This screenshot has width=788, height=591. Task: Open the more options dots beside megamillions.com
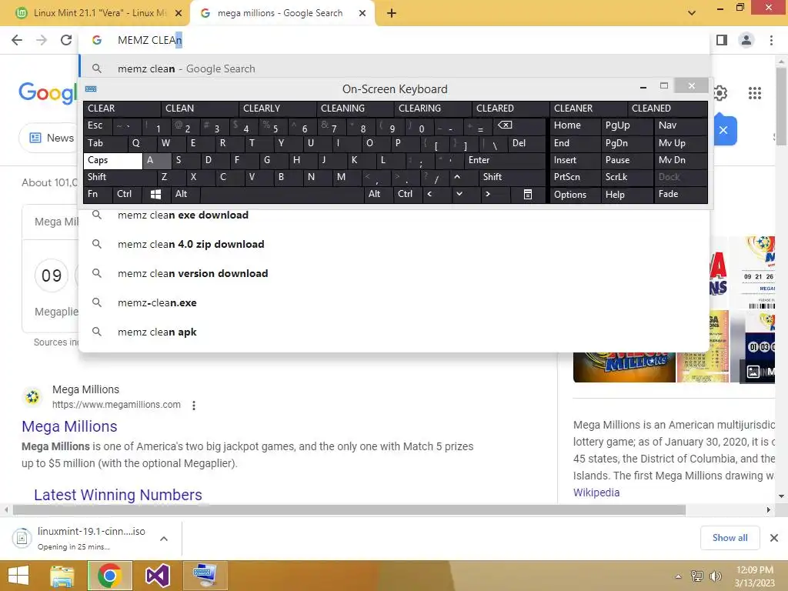(193, 405)
